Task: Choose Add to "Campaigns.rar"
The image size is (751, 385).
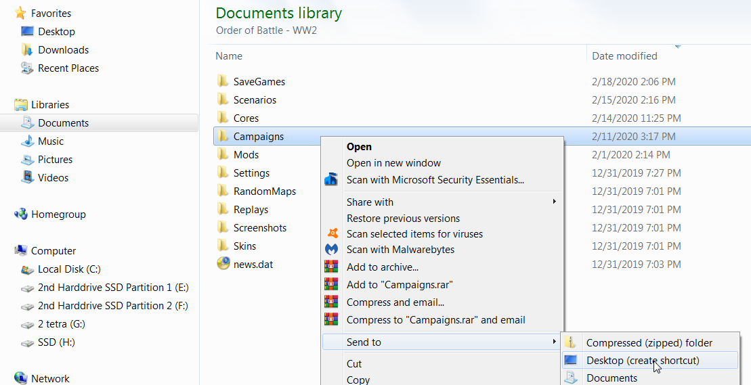Action: point(400,285)
